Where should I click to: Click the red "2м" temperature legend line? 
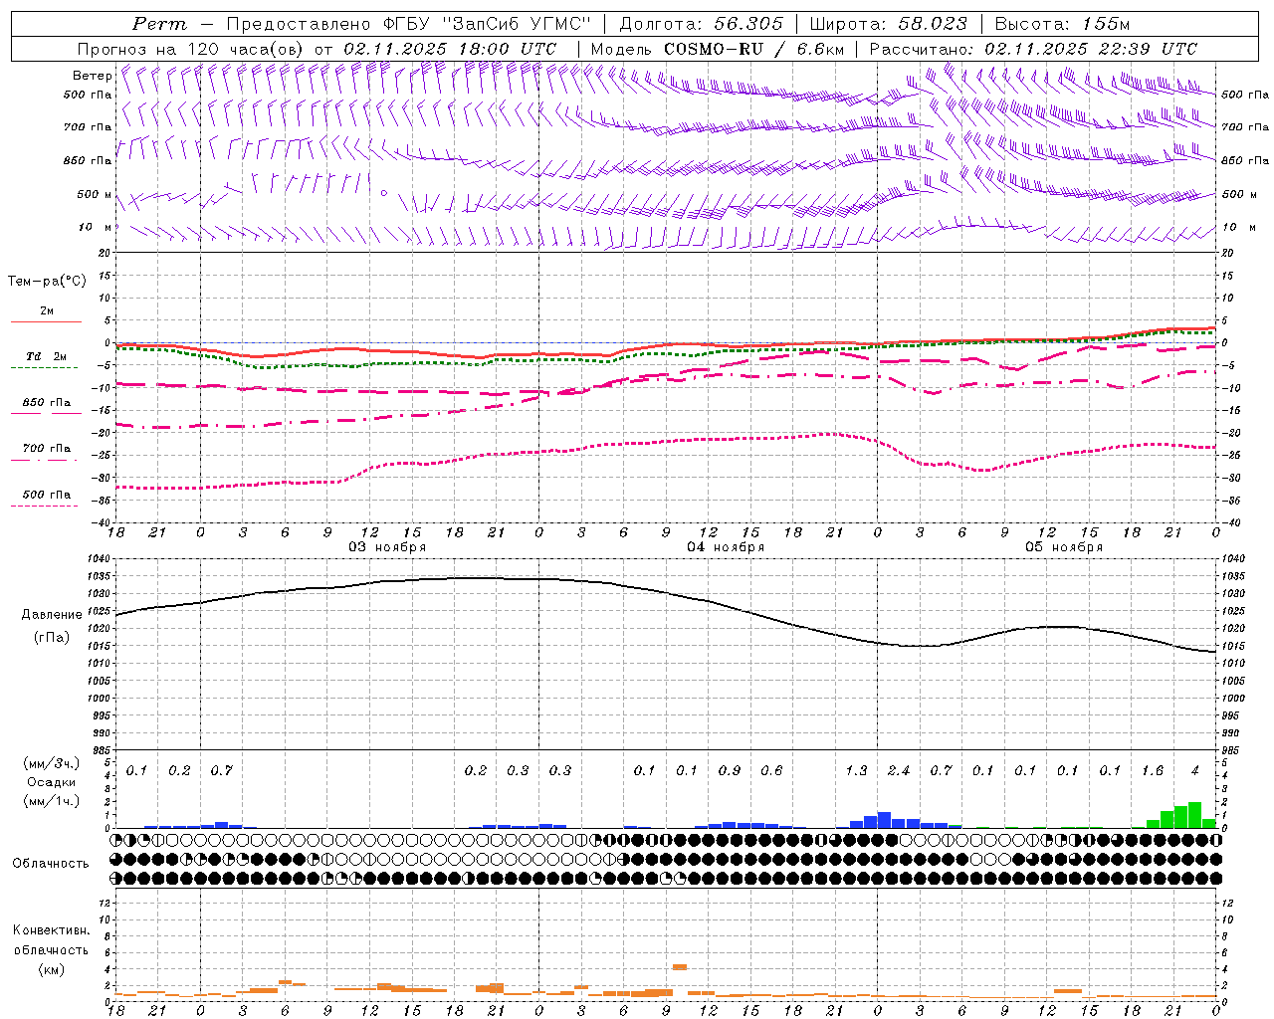click(x=46, y=321)
